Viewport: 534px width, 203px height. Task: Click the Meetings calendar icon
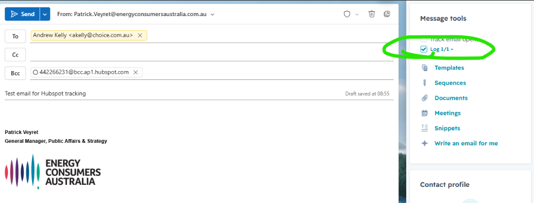coord(424,113)
